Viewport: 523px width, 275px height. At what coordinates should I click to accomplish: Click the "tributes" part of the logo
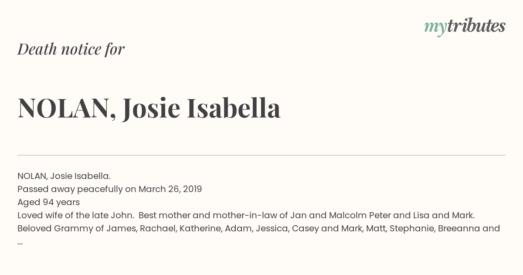click(x=476, y=26)
